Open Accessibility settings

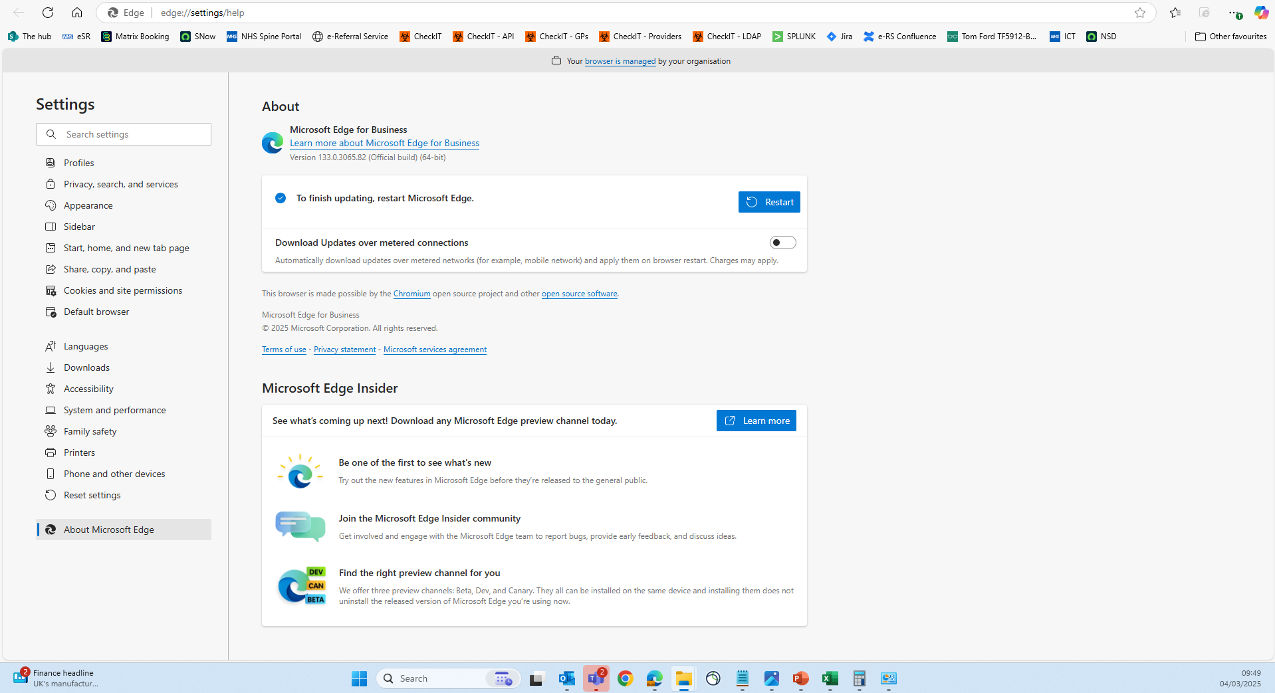(124, 389)
